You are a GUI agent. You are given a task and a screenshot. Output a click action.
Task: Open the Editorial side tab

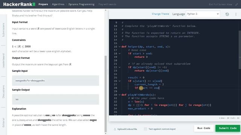pos(3,123)
